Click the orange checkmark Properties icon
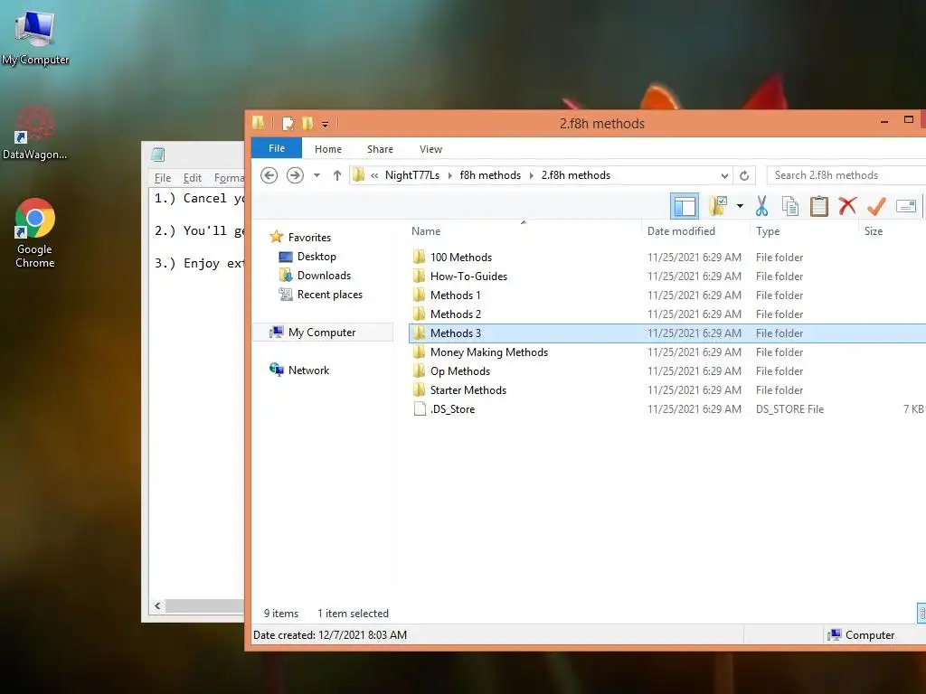The height and width of the screenshot is (694, 926). pos(876,206)
